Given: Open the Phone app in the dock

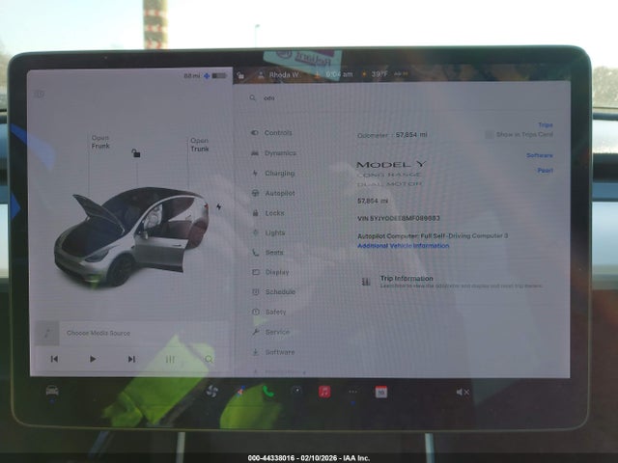Looking at the screenshot, I should [268, 392].
